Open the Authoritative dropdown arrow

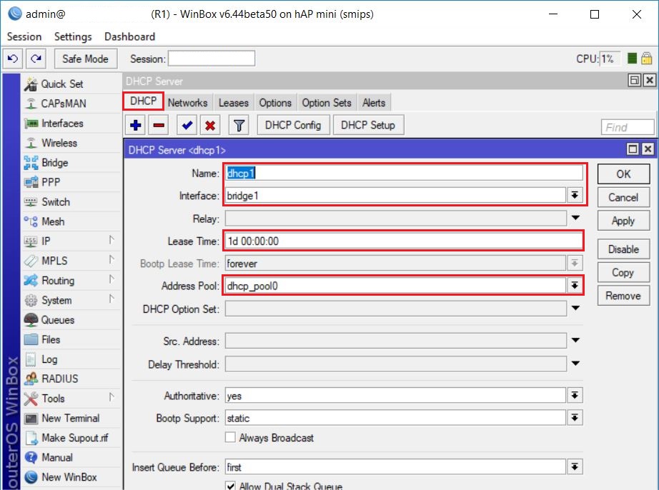[575, 395]
